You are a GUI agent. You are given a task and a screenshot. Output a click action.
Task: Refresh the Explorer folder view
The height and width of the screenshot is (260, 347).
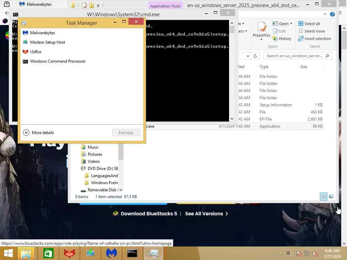click(x=255, y=56)
